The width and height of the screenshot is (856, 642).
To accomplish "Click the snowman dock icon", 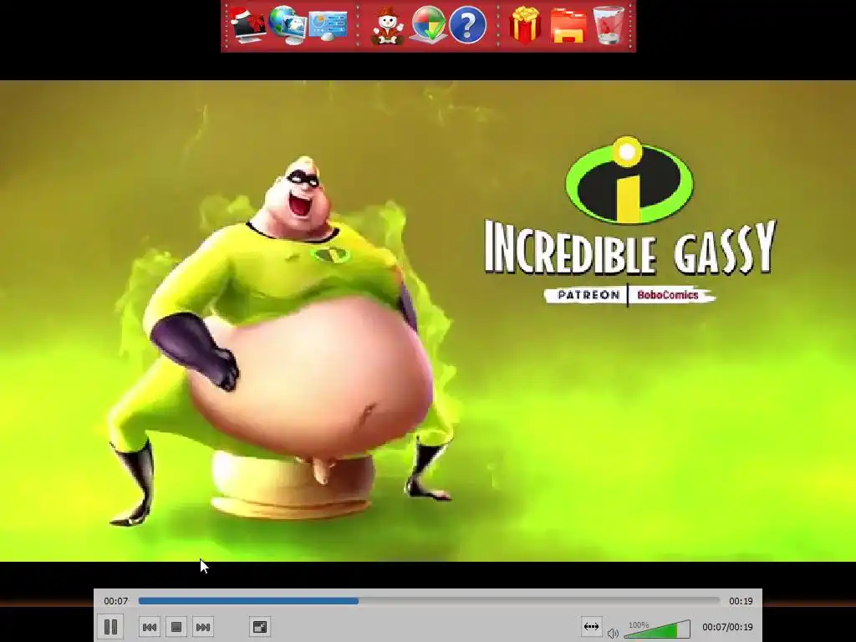I will (x=388, y=26).
